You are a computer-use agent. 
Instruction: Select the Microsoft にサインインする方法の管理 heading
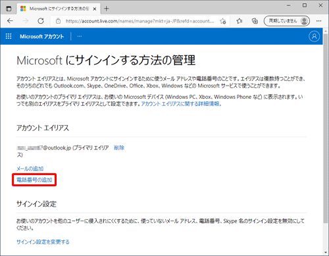tap(106, 61)
